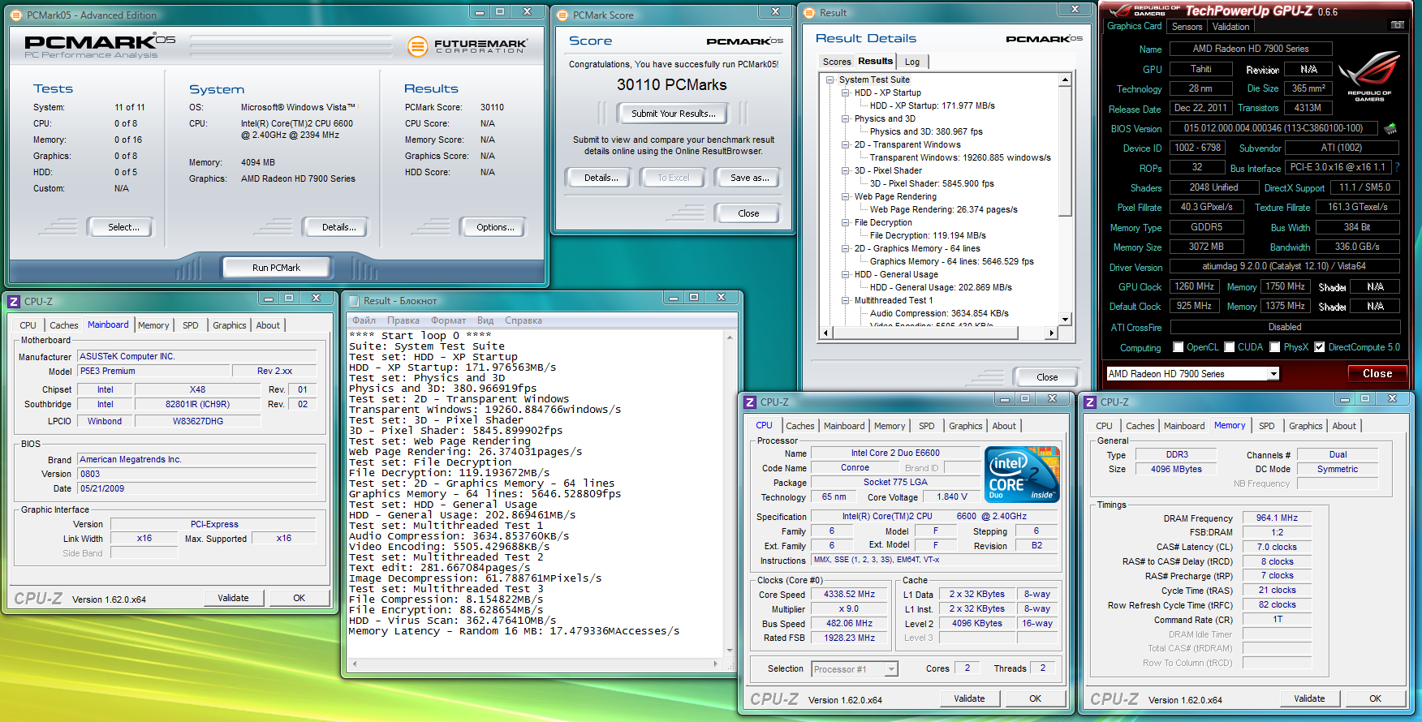The width and height of the screenshot is (1422, 722).
Task: Open the Scores tab in Result Details
Action: pyautogui.click(x=837, y=62)
